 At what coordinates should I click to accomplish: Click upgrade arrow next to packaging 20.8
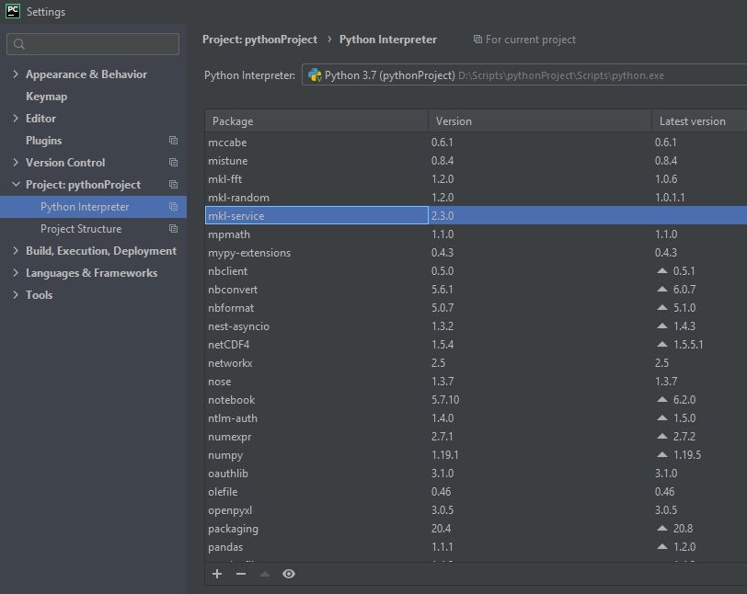click(662, 529)
